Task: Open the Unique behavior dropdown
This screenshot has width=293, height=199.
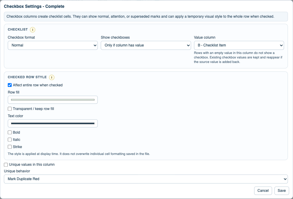Action: [146, 179]
